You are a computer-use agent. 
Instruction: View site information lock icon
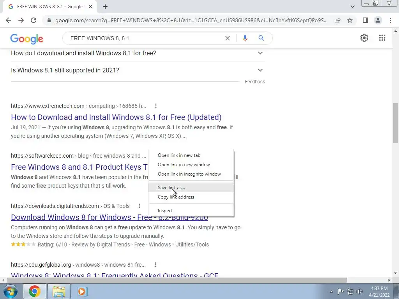[x=49, y=20]
